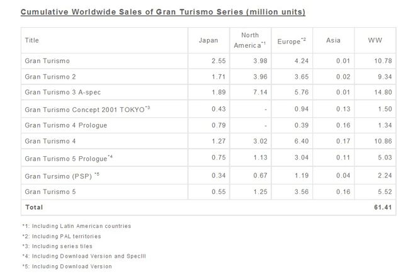Screen dimensions: 403x279
Task: Click Europe value 0.94
Action: 302,109
